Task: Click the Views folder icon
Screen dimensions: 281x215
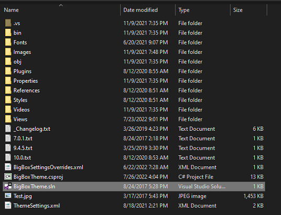Action: pyautogui.click(x=8, y=119)
